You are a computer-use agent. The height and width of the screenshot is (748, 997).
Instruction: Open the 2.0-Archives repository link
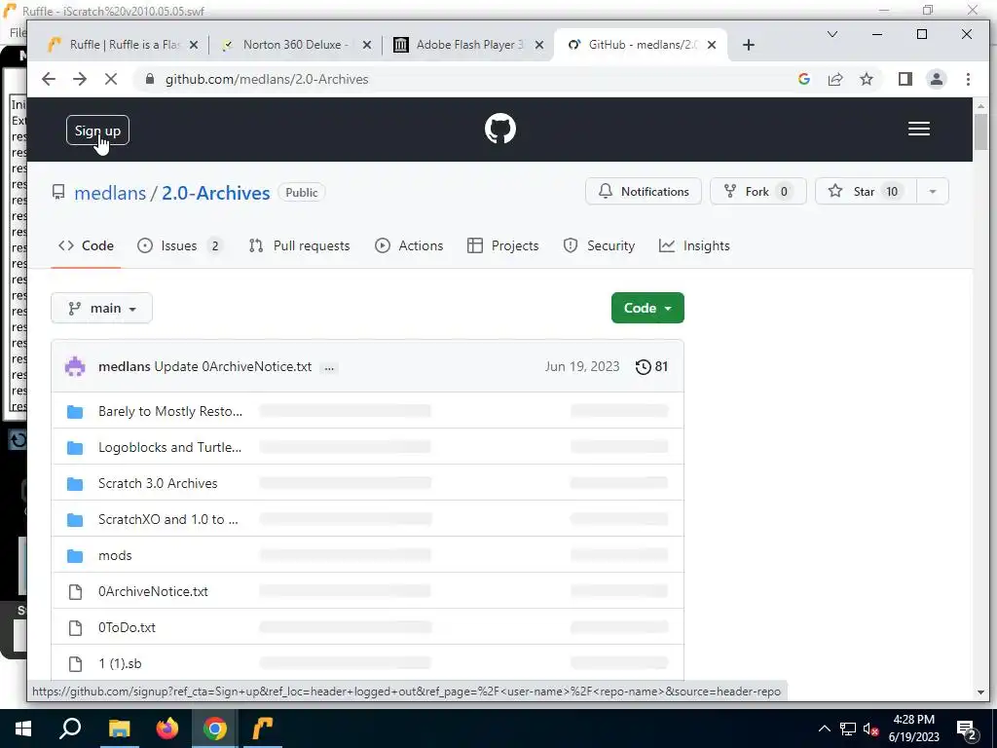pyautogui.click(x=215, y=193)
